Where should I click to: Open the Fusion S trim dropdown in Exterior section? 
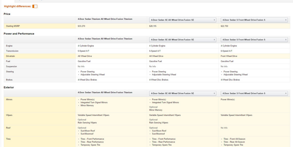tap(254, 93)
